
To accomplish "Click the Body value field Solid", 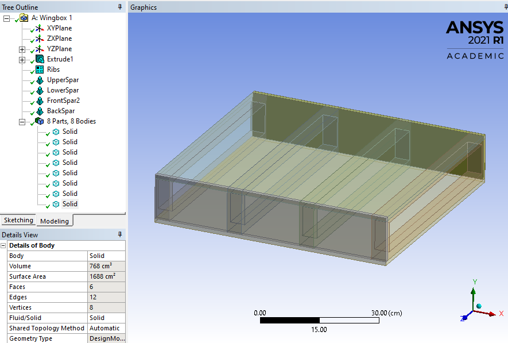I will [x=106, y=256].
